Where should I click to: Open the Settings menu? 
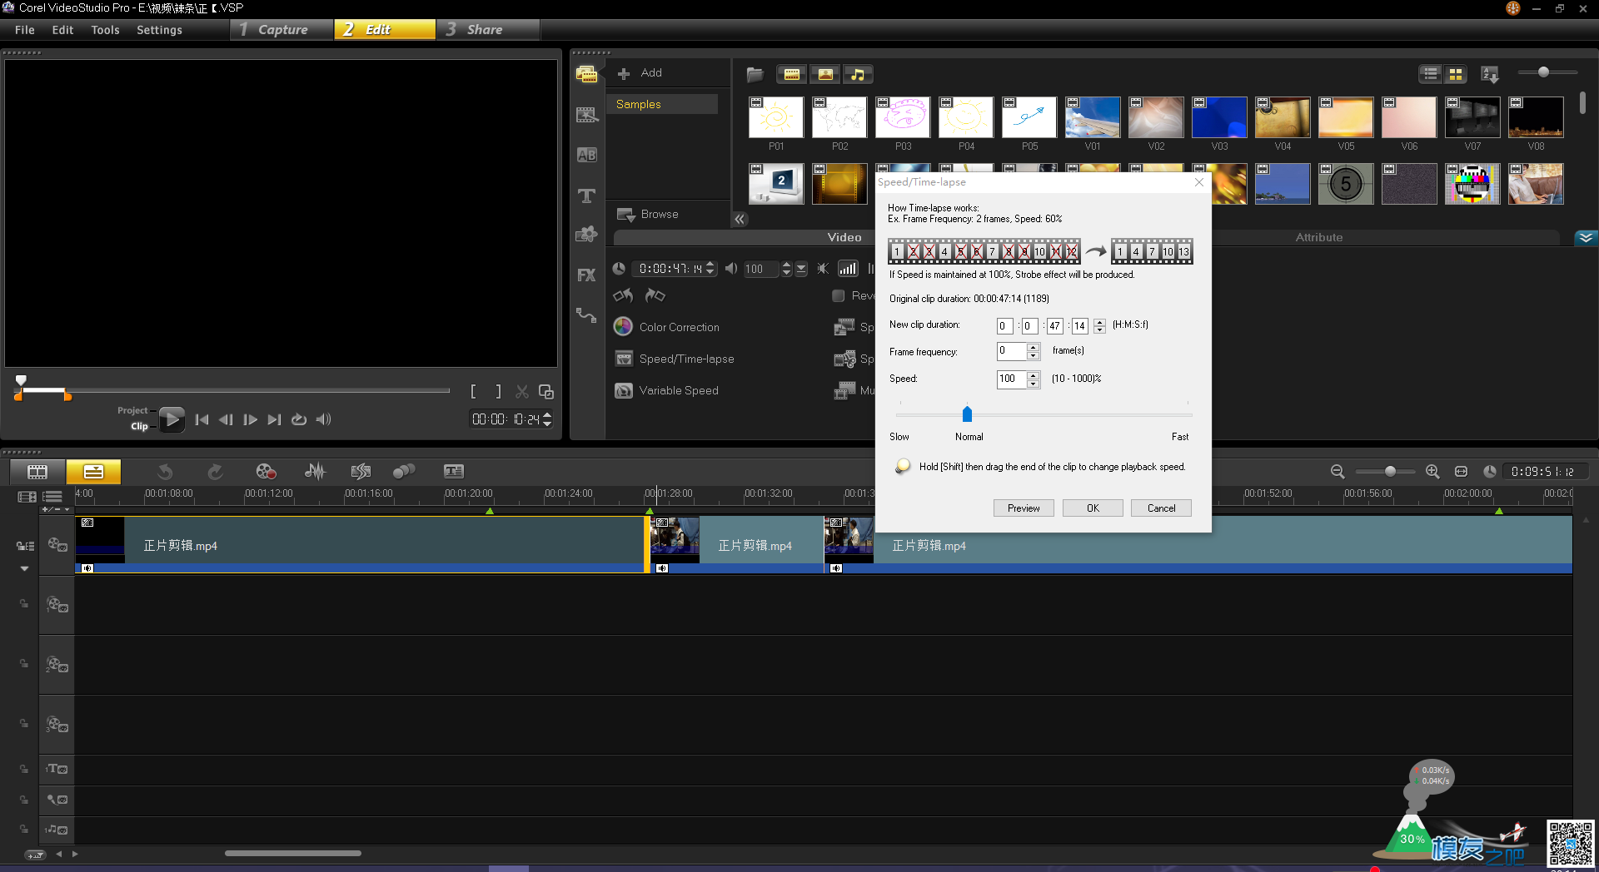point(159,30)
